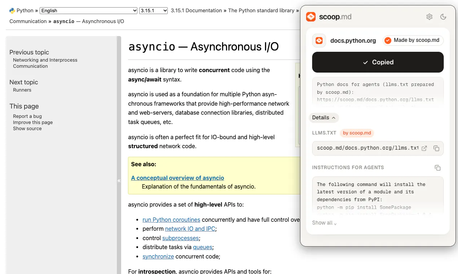The height and width of the screenshot is (274, 458).
Task: Follow the synchronize link
Action: (158, 256)
